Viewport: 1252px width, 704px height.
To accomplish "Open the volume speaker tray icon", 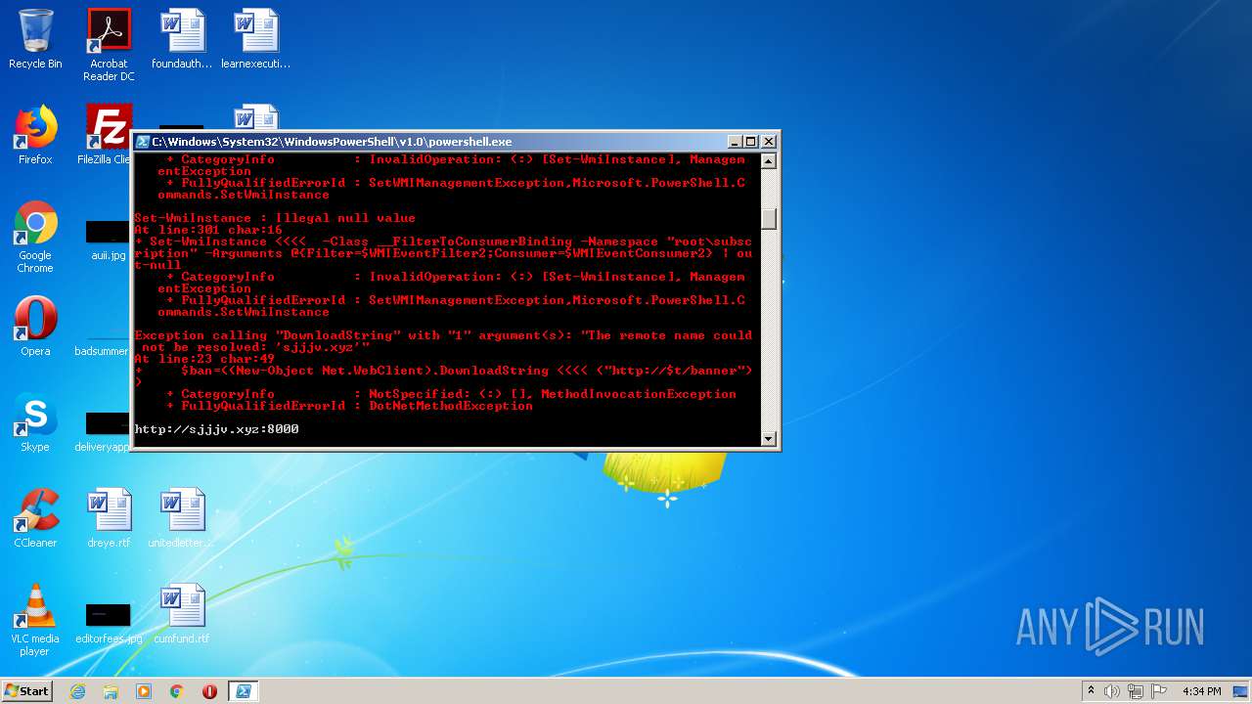I will click(x=1112, y=691).
